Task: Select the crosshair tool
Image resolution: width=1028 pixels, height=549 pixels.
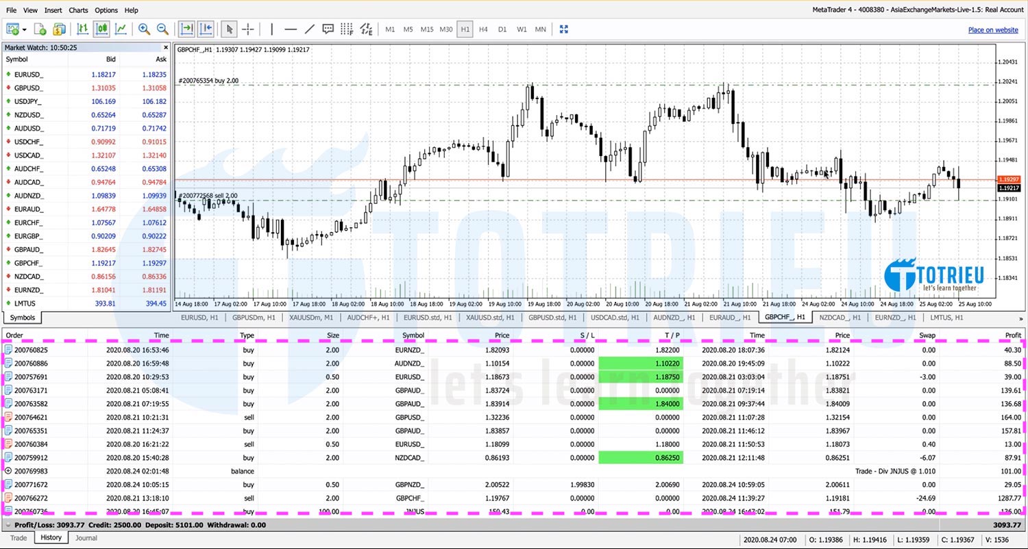Action: tap(248, 29)
